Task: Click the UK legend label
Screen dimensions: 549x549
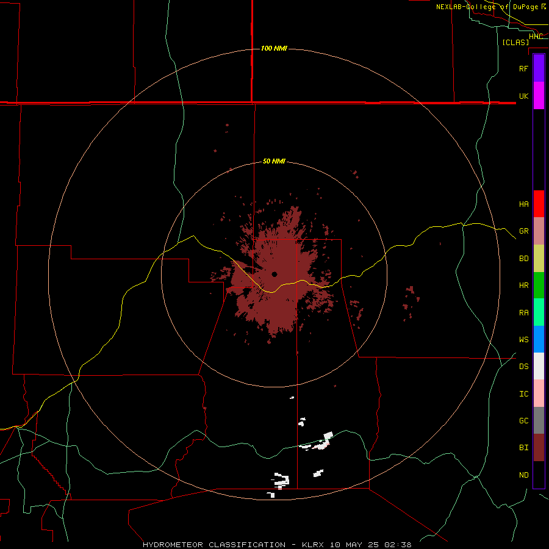Action: (x=523, y=96)
